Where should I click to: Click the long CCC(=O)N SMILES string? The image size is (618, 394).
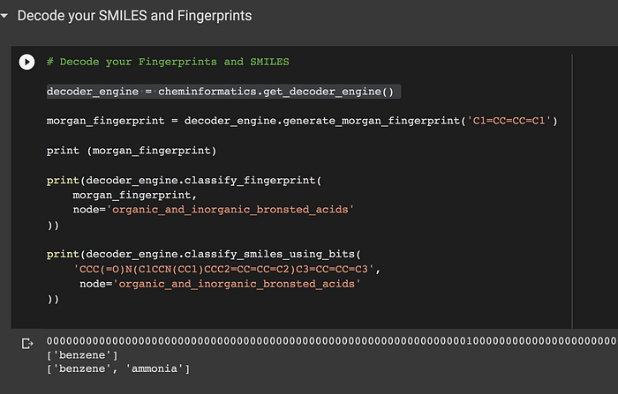coord(223,269)
